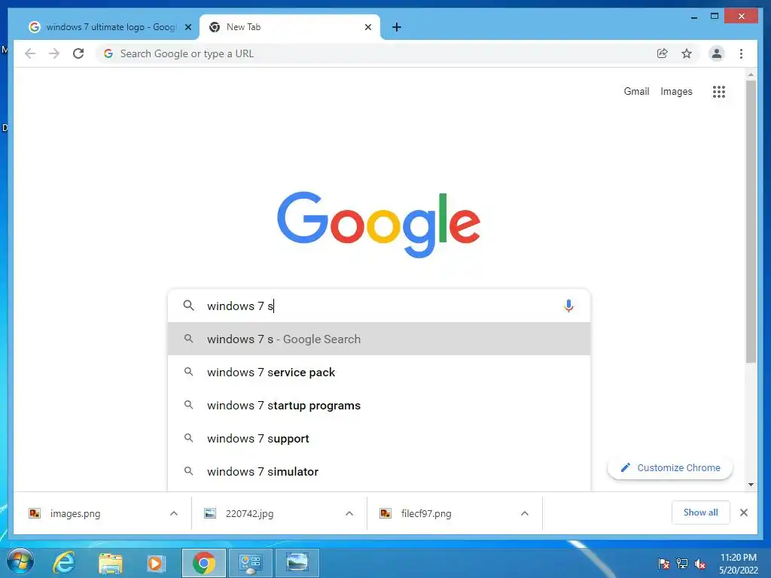Pick the 'windows 7 simulator' suggestion
Image resolution: width=771 pixels, height=578 pixels.
(379, 471)
